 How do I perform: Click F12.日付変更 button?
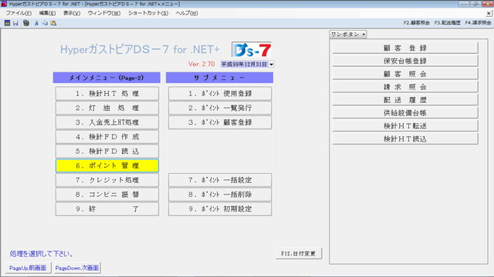pos(299,253)
